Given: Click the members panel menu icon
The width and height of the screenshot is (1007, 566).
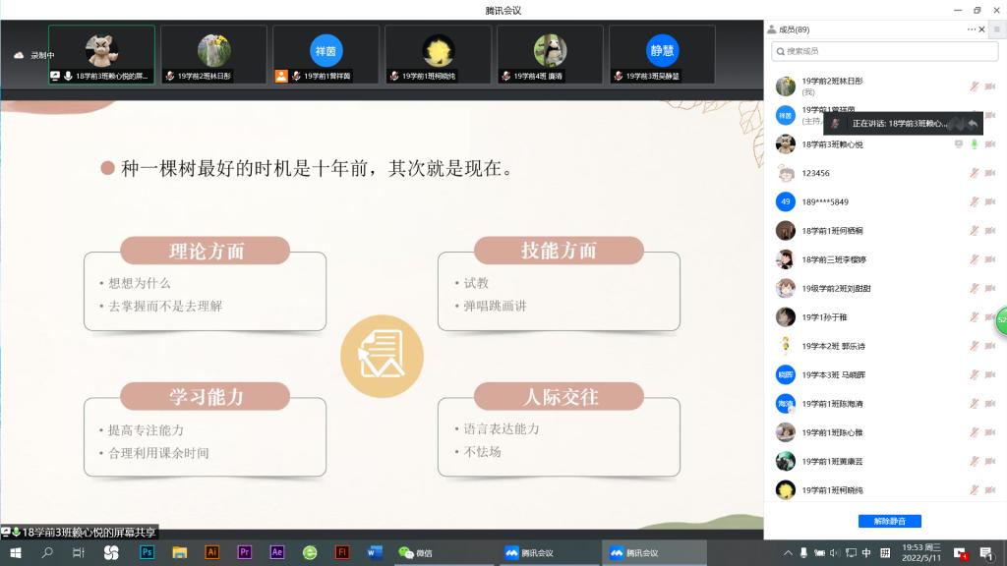Looking at the screenshot, I should tap(996, 29).
